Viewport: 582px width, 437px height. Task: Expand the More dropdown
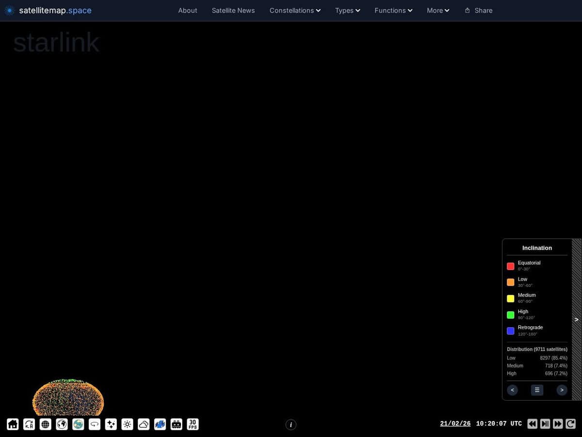coord(438,10)
